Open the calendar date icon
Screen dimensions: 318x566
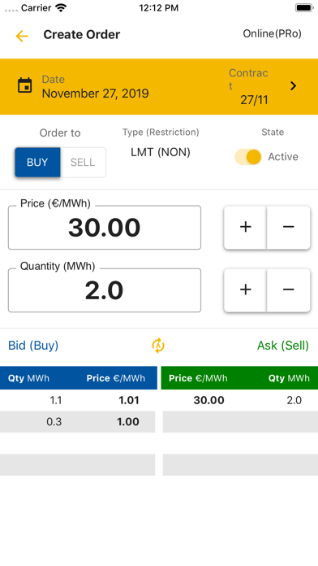tap(25, 85)
